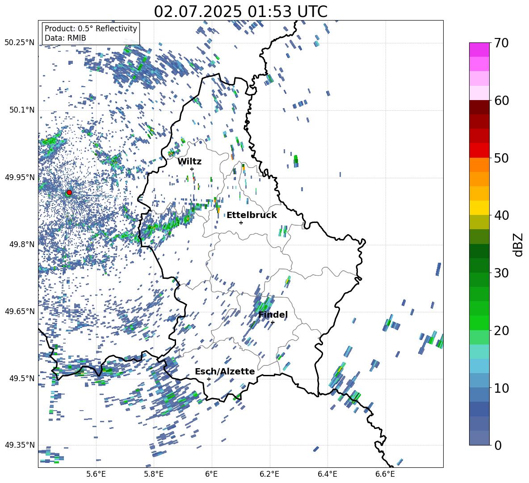Click the 49.65°N latitude label
This screenshot has width=529, height=483.
click(x=20, y=311)
